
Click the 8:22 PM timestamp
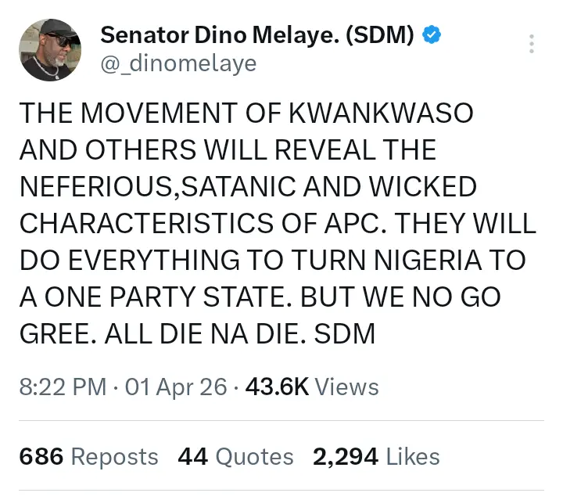click(x=63, y=387)
